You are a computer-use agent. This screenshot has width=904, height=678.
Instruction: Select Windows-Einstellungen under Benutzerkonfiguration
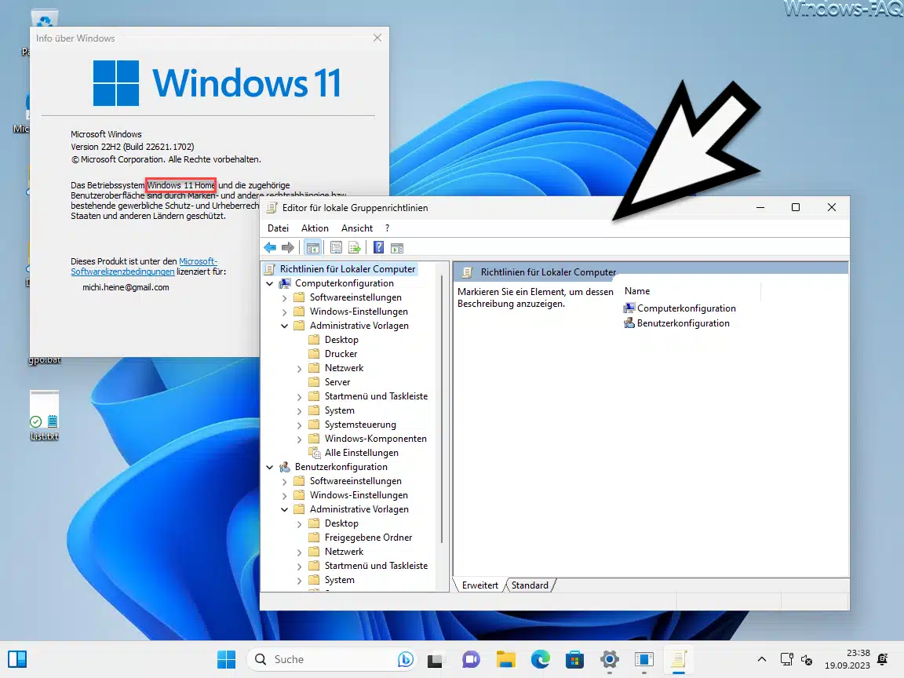359,495
